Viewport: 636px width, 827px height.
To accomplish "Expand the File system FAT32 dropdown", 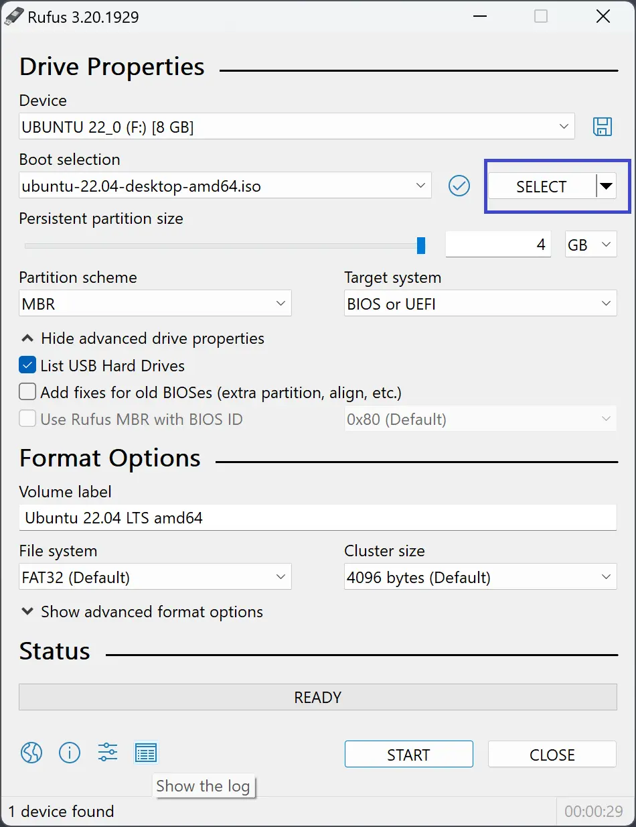I will click(x=155, y=578).
